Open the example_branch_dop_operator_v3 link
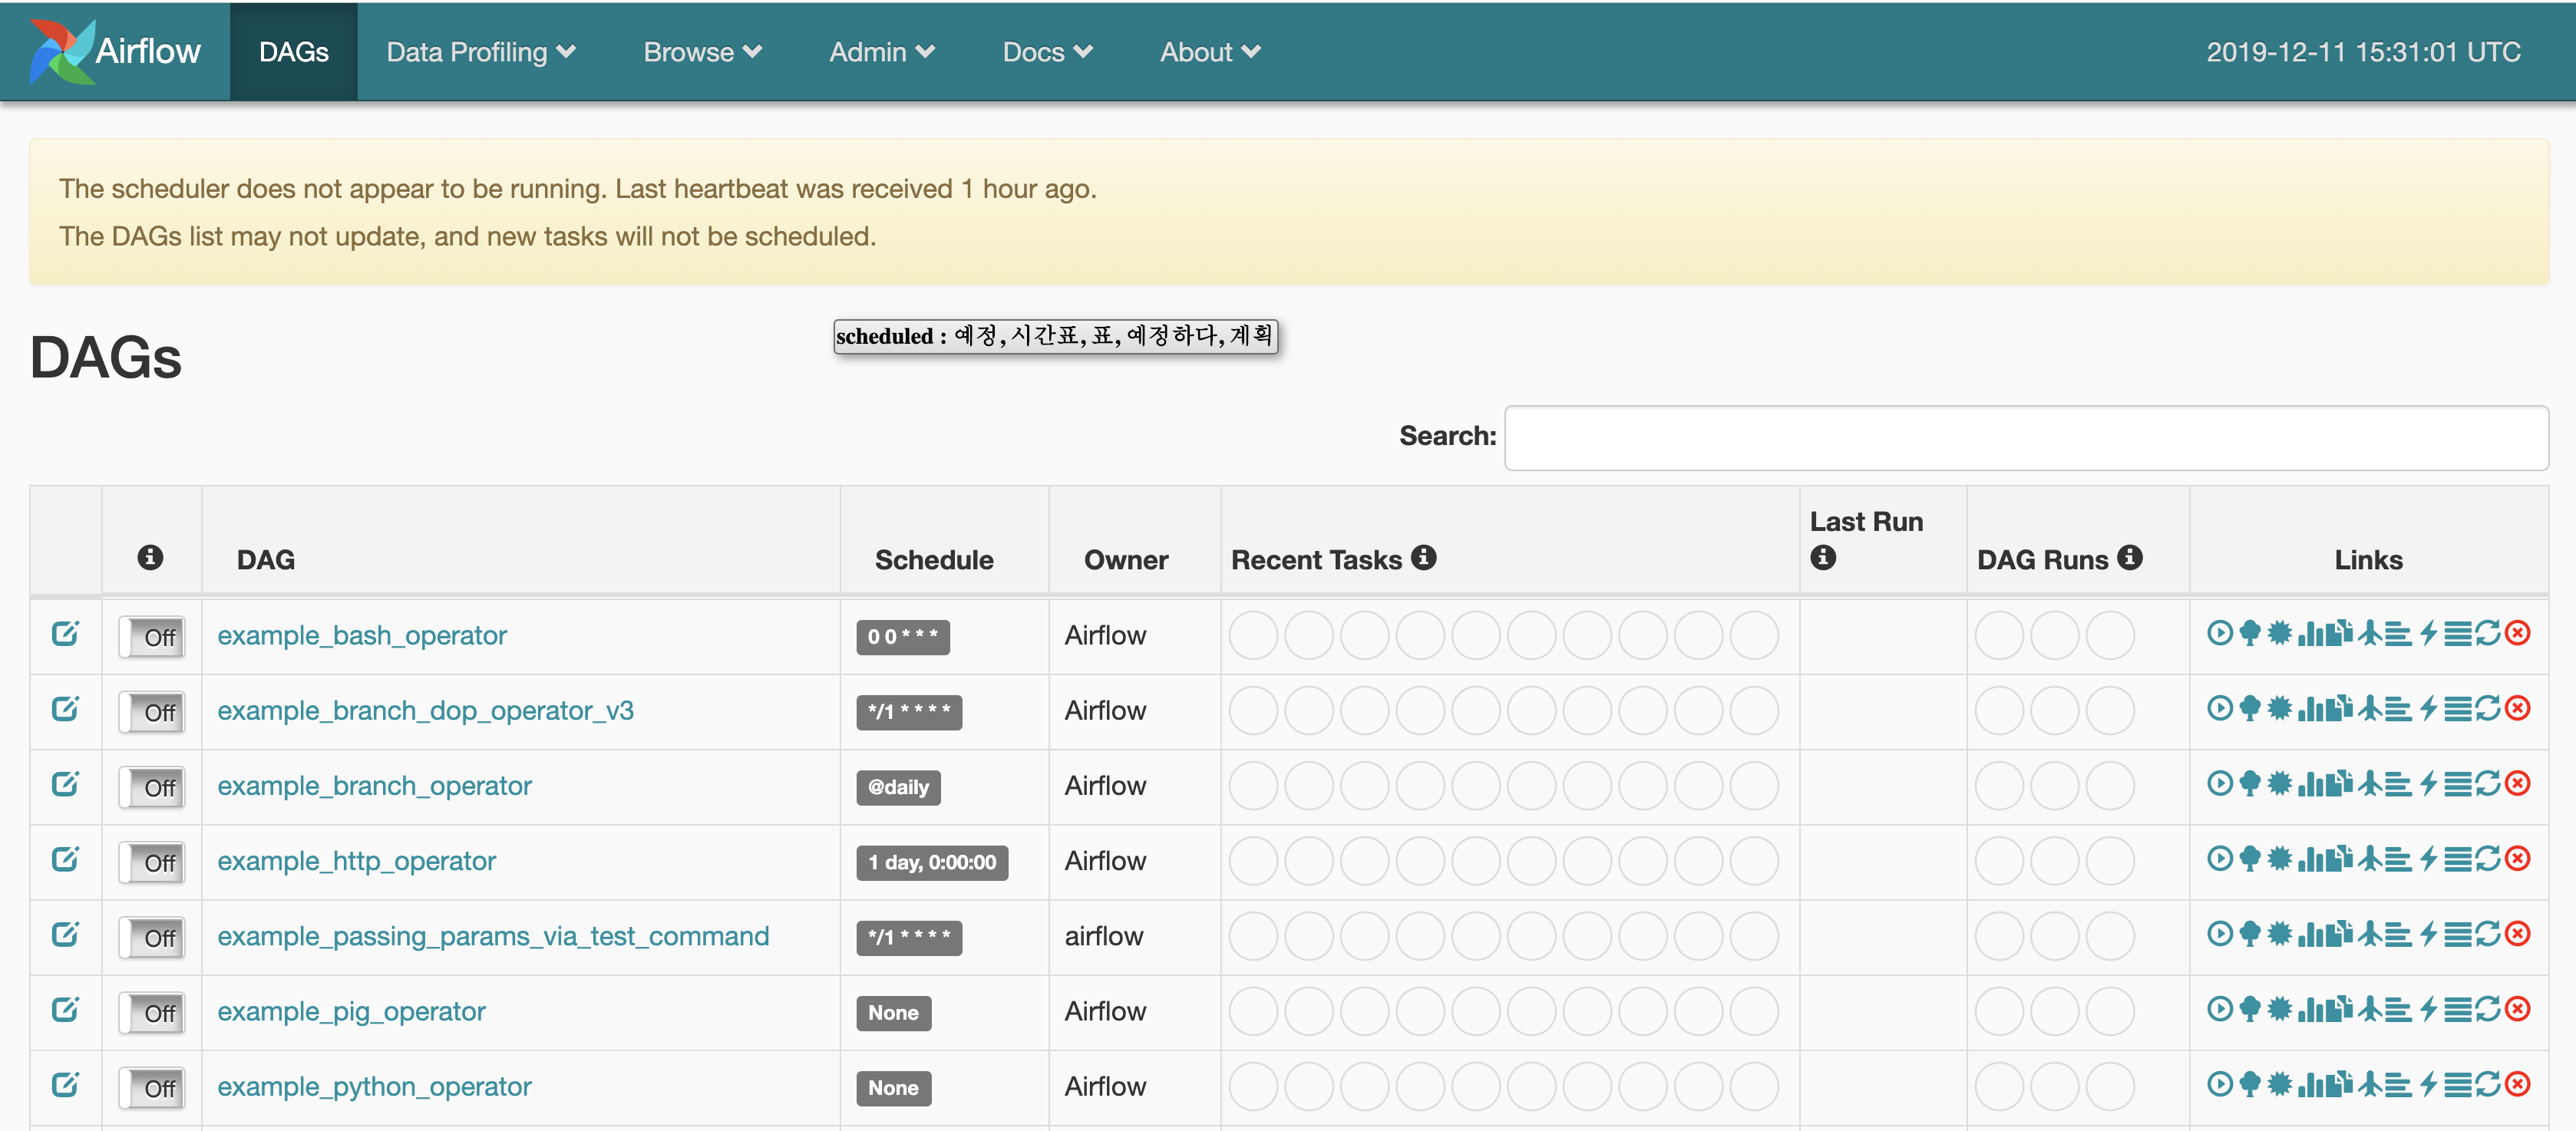This screenshot has height=1131, width=2576. (x=425, y=710)
